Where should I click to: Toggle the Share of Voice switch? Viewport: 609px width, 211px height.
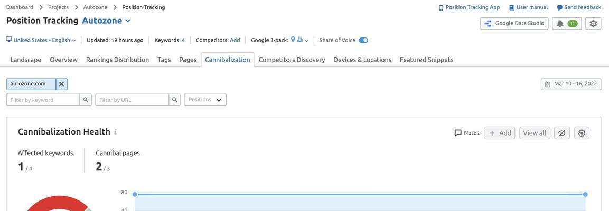coord(363,40)
